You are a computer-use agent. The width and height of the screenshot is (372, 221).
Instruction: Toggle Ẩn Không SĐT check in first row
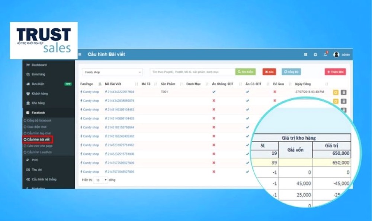click(x=214, y=91)
